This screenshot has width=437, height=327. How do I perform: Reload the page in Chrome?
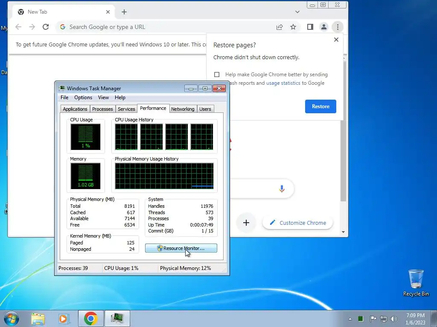point(46,27)
